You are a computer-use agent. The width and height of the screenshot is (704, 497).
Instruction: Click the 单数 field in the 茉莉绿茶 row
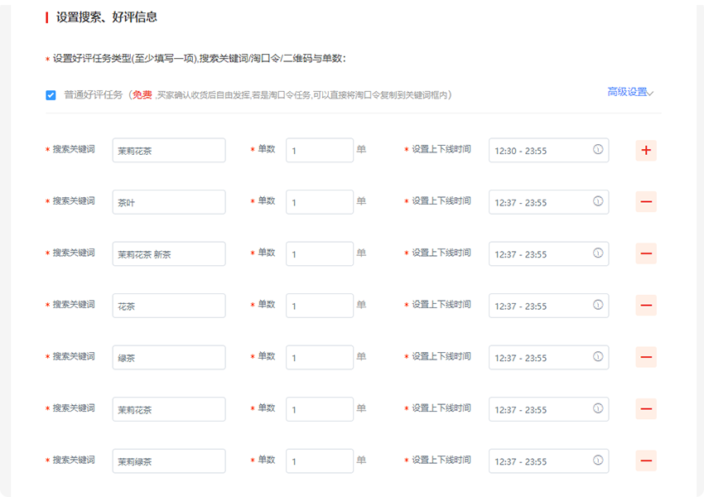point(320,461)
